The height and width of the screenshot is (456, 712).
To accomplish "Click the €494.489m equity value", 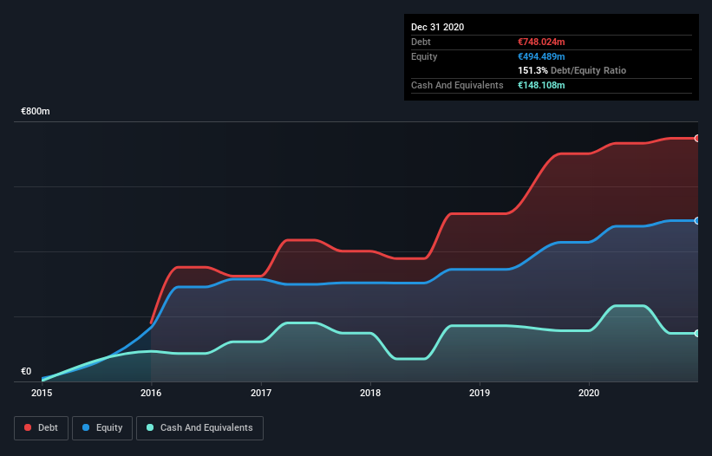I will (541, 56).
